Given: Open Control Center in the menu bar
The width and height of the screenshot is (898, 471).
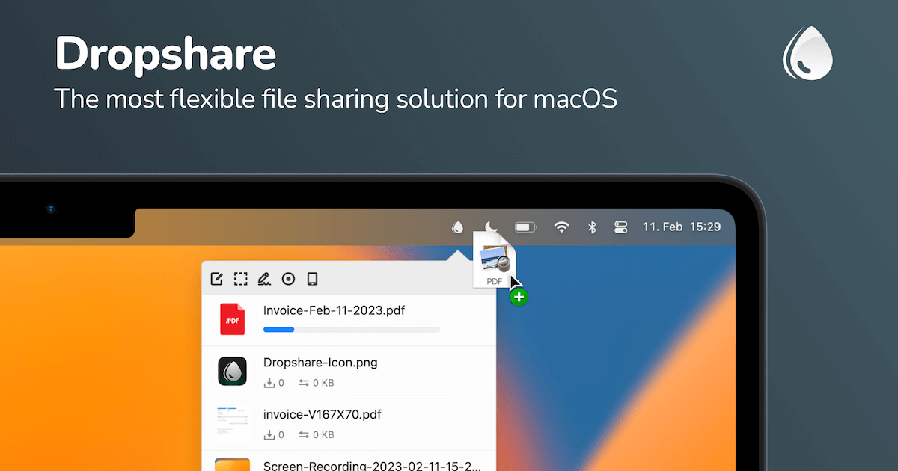Looking at the screenshot, I should pos(621,227).
